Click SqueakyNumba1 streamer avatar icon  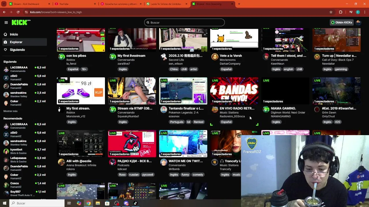click(113, 110)
